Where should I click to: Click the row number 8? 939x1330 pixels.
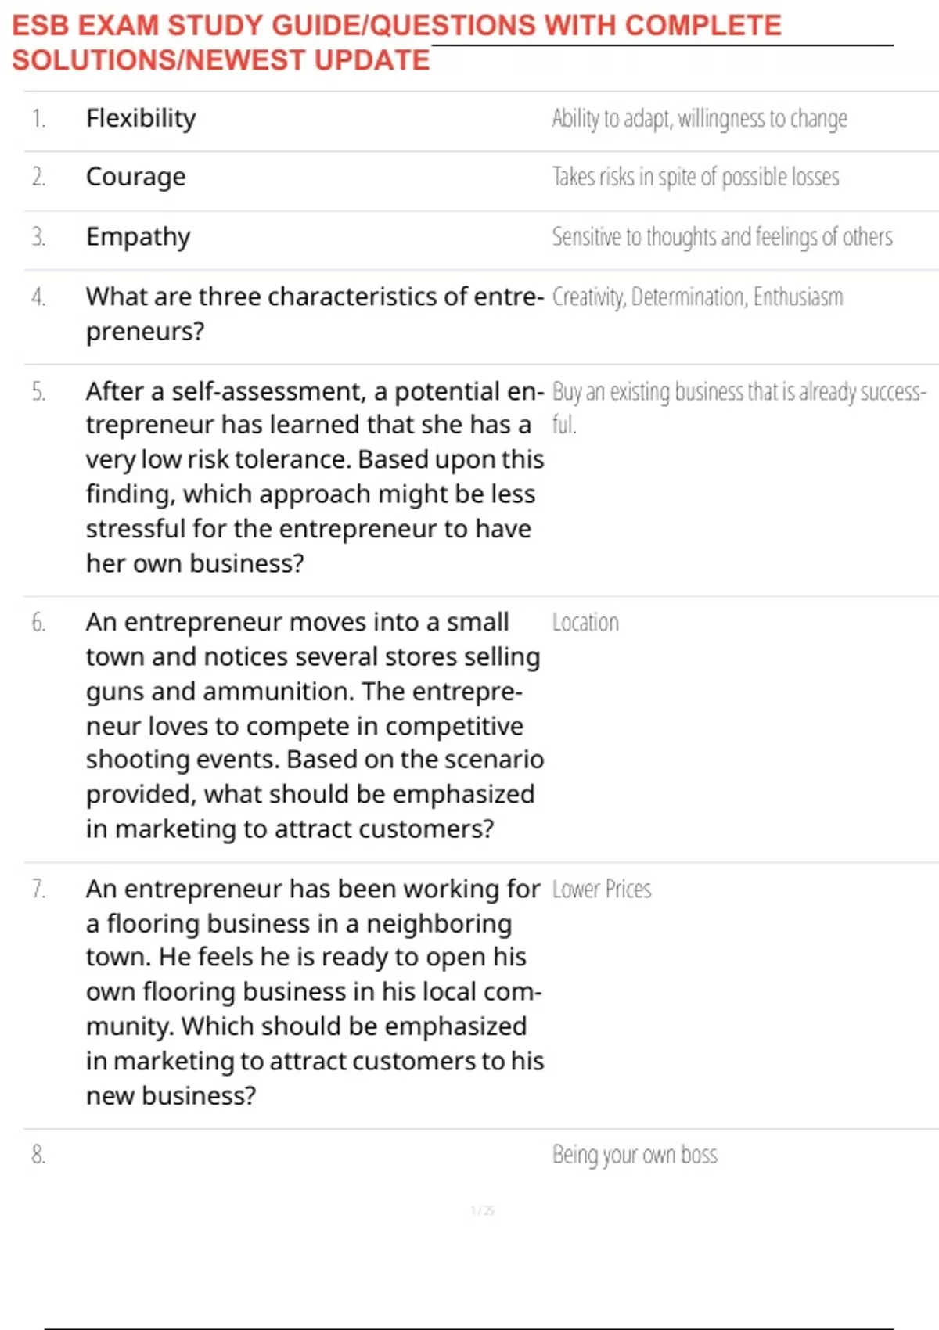[x=38, y=1155]
